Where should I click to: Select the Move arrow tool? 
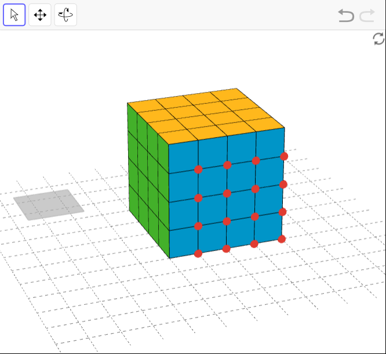pyautogui.click(x=14, y=15)
